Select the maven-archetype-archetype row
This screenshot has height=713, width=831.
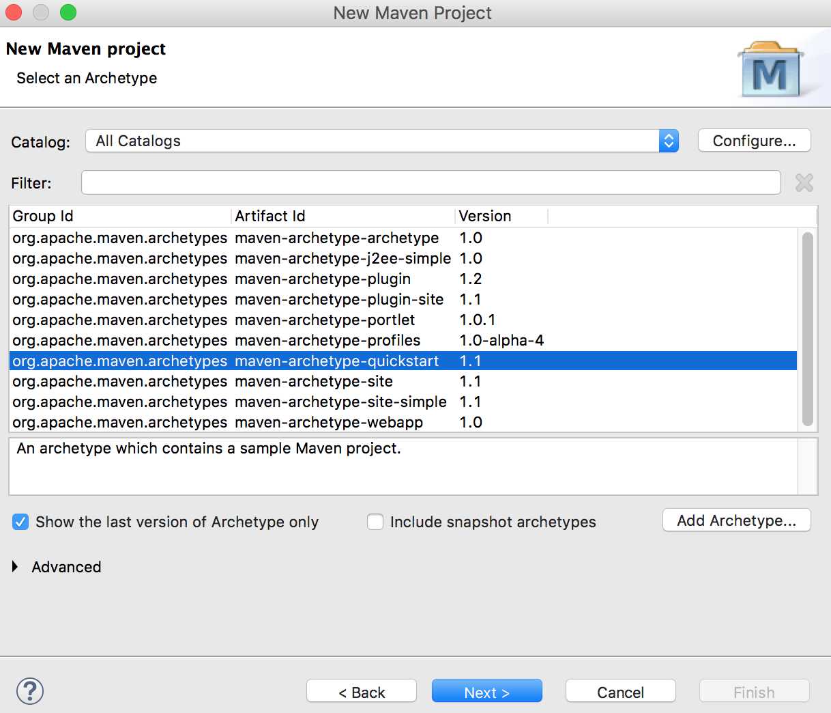[x=403, y=238]
